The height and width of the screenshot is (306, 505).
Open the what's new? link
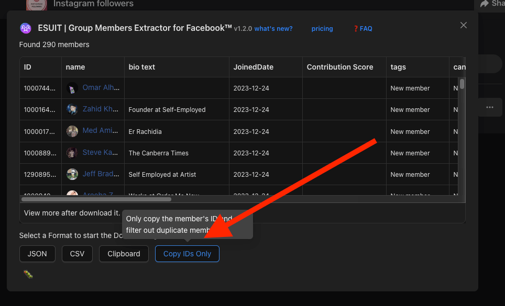coord(273,29)
